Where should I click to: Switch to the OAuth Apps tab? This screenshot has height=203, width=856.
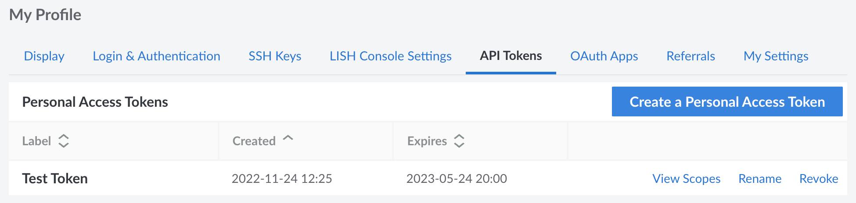tap(604, 56)
